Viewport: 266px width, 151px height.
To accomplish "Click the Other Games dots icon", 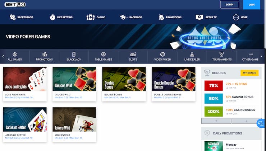I will point(251,54).
